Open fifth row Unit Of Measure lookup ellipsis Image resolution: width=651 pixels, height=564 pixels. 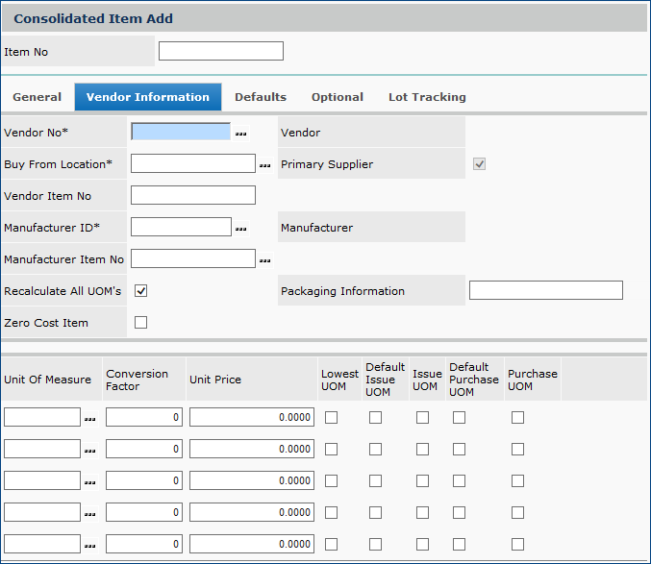pyautogui.click(x=90, y=546)
